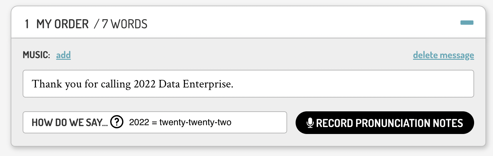Delete this message using delete message link
This screenshot has width=493, height=156.
point(443,55)
